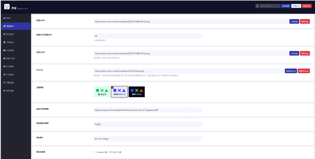Open the 扩展设置 sidebar section
Screen dimensions: 315x159
(x=10, y=75)
